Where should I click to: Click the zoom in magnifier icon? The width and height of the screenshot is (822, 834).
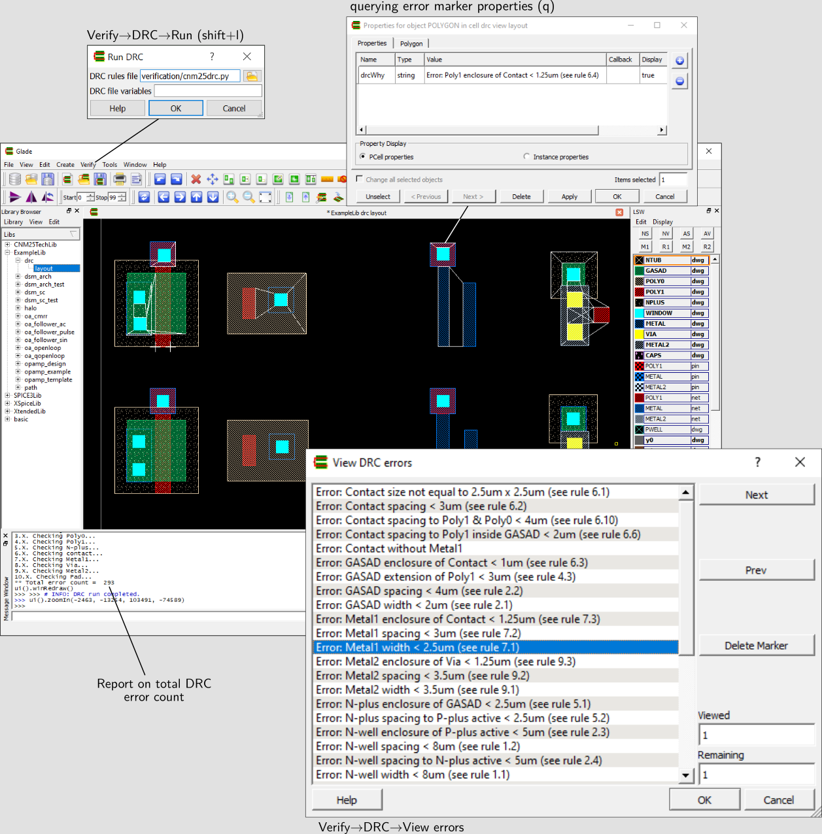232,197
